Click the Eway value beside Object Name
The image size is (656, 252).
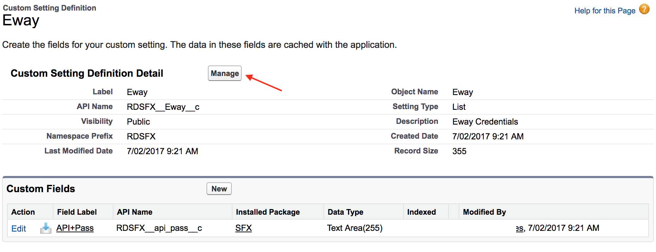(x=463, y=92)
